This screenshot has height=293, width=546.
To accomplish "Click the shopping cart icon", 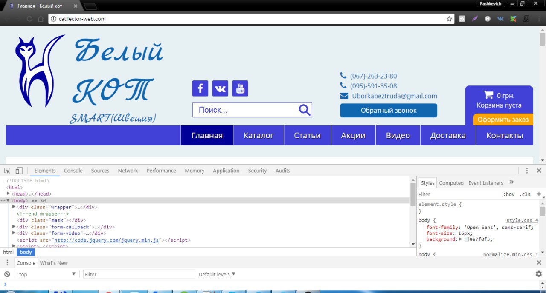I will 488,95.
